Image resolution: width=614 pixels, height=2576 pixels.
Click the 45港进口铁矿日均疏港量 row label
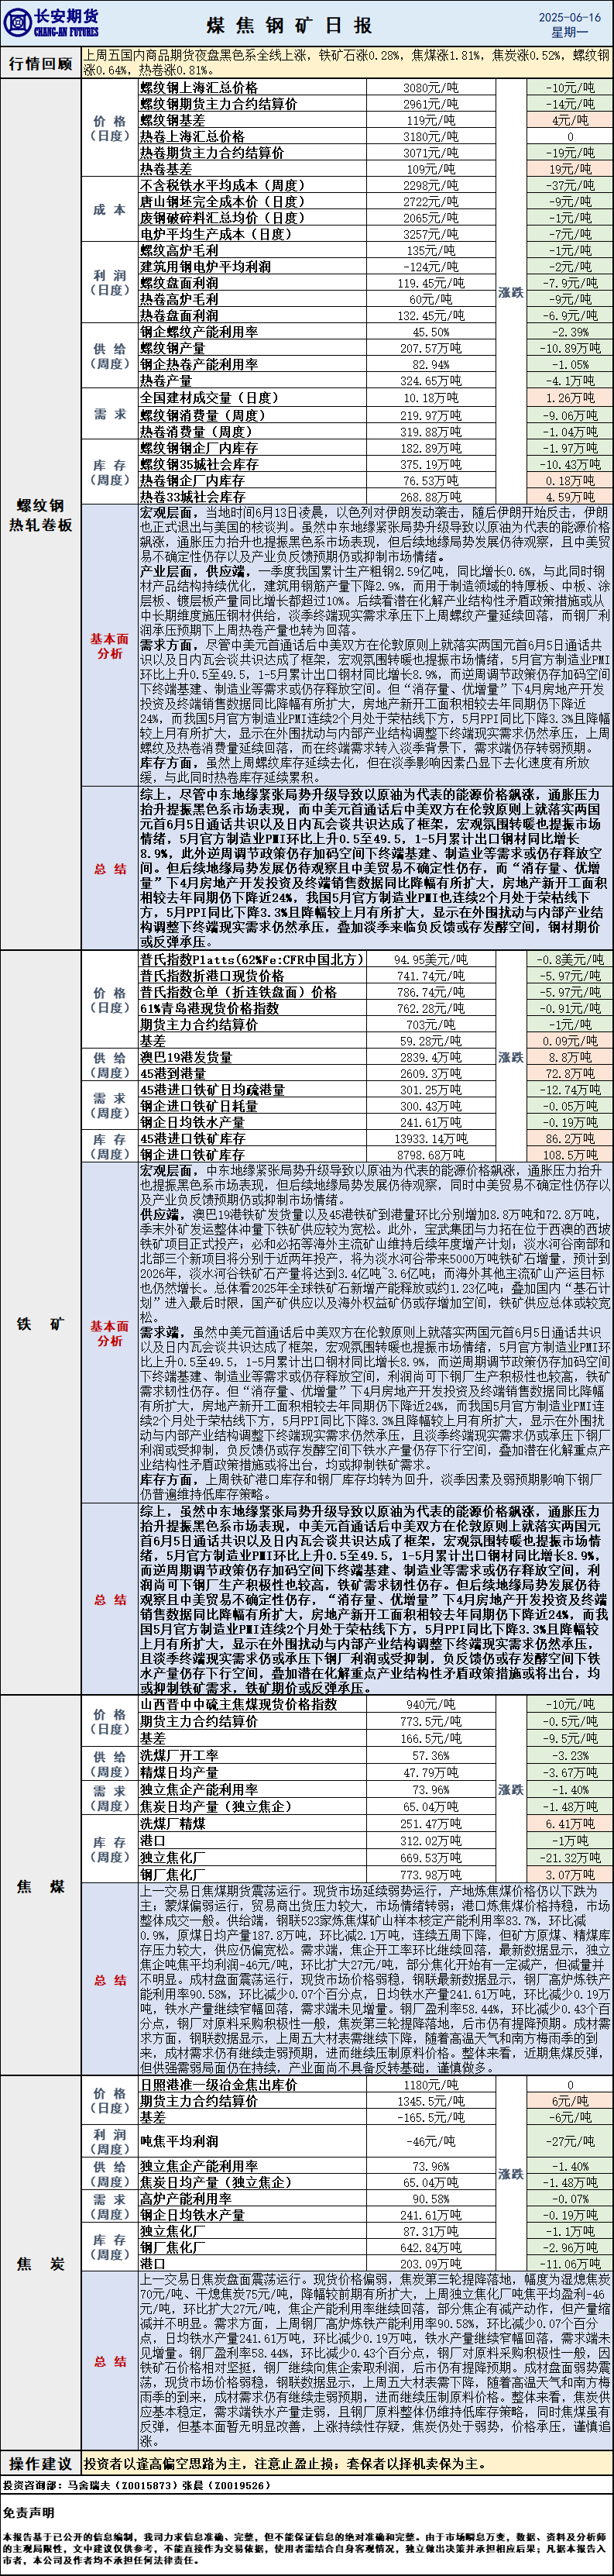(211, 1090)
